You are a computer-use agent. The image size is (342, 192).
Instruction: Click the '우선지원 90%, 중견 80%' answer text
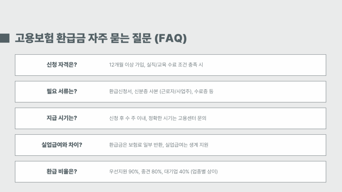pyautogui.click(x=136, y=172)
